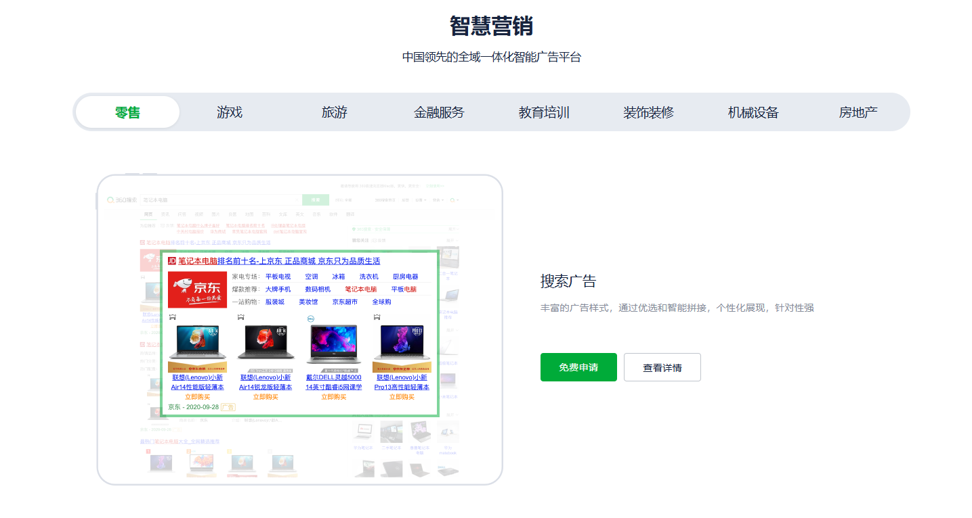Click the Dell logo above third laptop
Viewport: 972px width, 518px height.
tap(310, 318)
